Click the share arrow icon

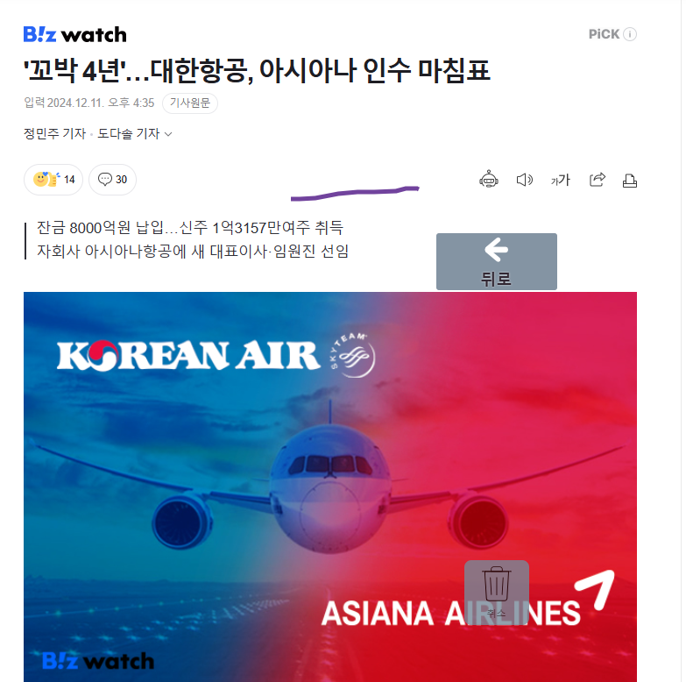tap(598, 180)
